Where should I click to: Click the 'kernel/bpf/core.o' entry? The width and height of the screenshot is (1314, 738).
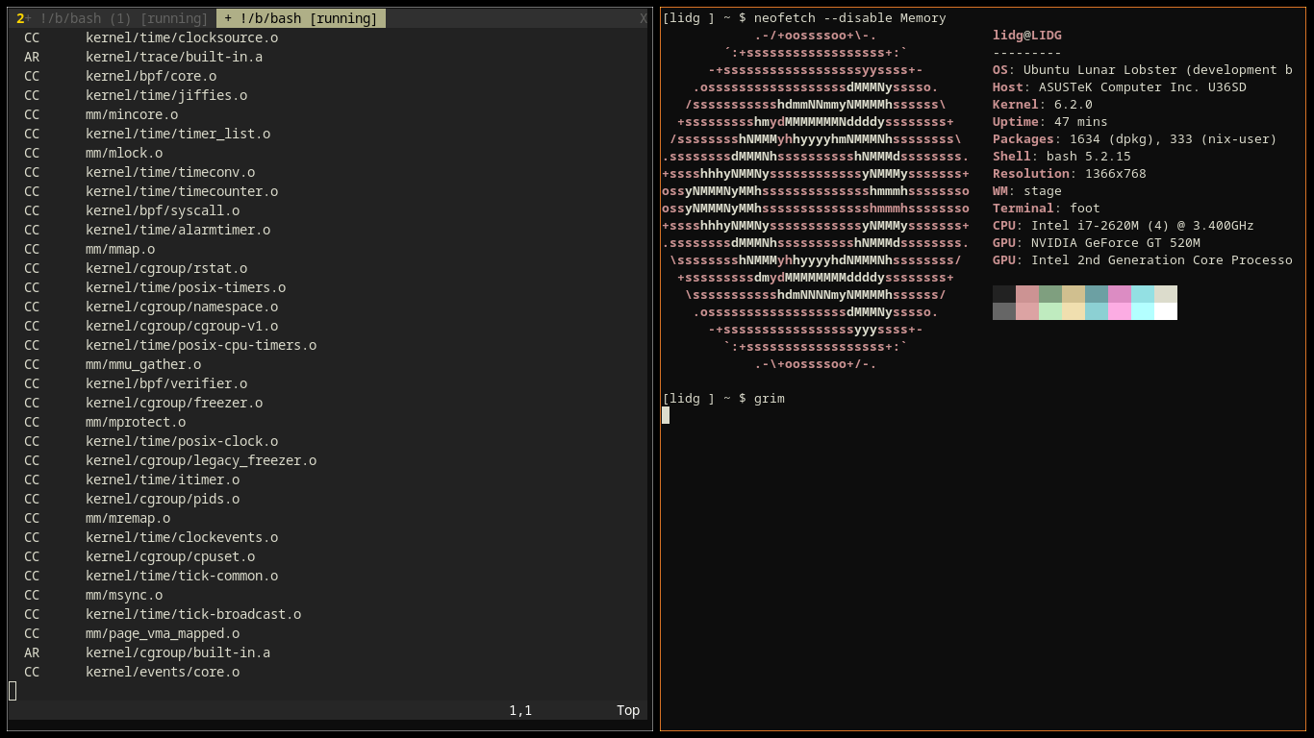[x=151, y=76]
